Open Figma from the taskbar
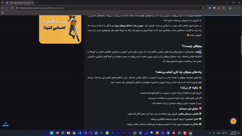 pos(102,133)
